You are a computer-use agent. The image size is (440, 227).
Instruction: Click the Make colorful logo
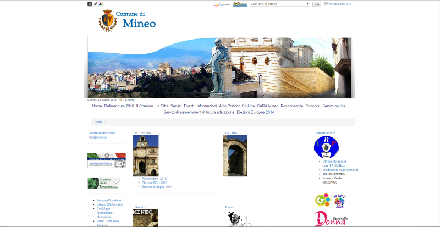(339, 201)
